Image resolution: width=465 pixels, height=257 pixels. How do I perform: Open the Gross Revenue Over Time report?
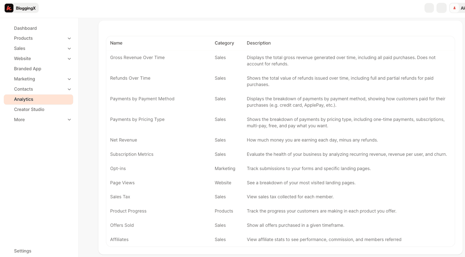tap(137, 58)
